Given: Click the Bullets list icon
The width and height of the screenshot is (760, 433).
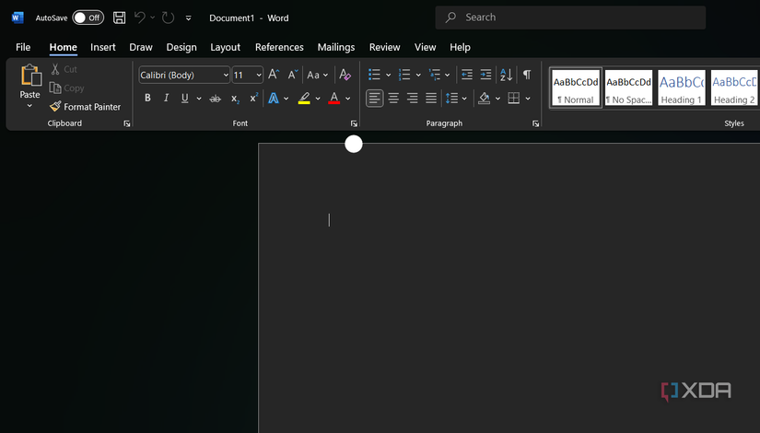Looking at the screenshot, I should (374, 75).
